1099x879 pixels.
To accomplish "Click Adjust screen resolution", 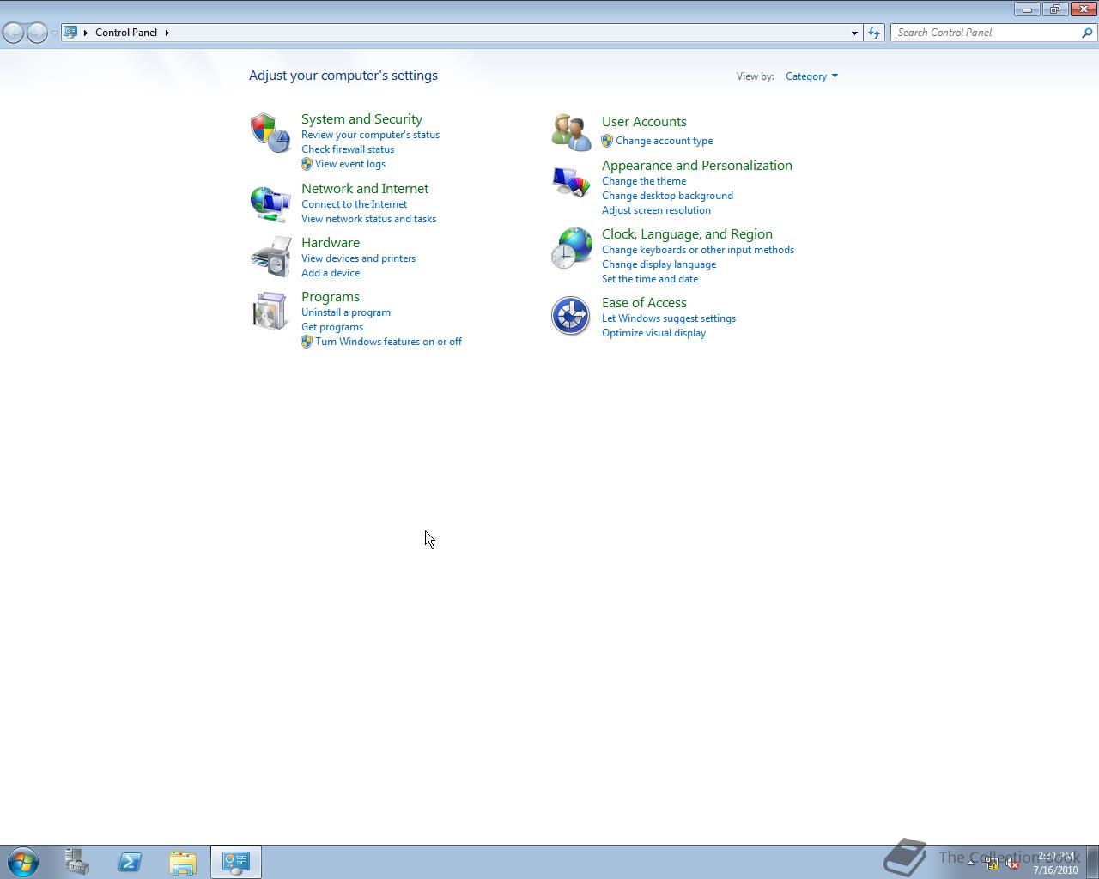I will 656,210.
